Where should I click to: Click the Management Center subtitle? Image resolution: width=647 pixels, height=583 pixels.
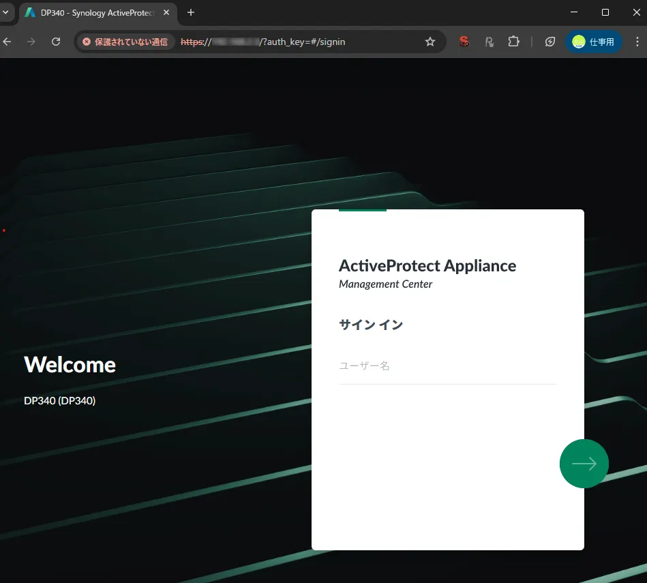coord(385,284)
